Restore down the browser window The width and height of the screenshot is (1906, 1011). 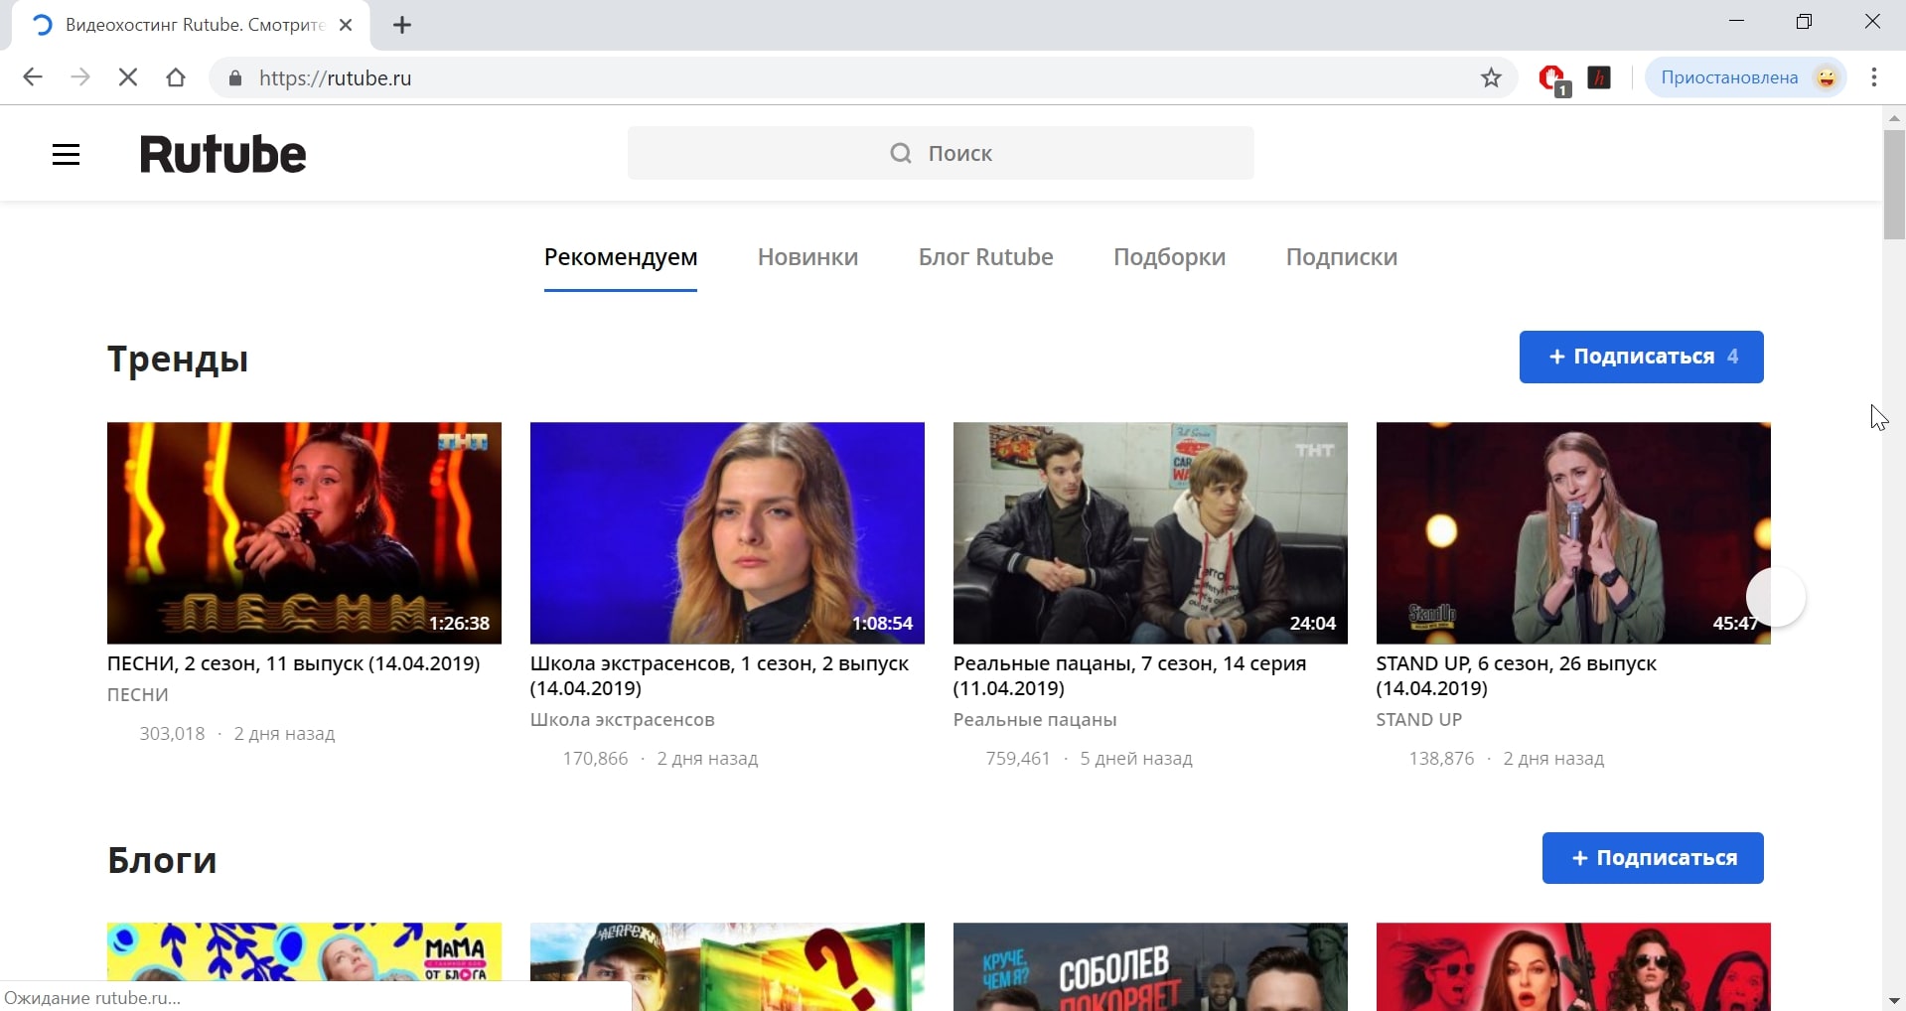click(1805, 21)
